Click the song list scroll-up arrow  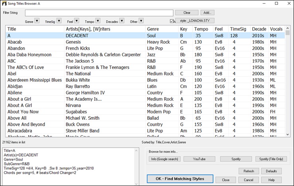pyautogui.click(x=288, y=28)
